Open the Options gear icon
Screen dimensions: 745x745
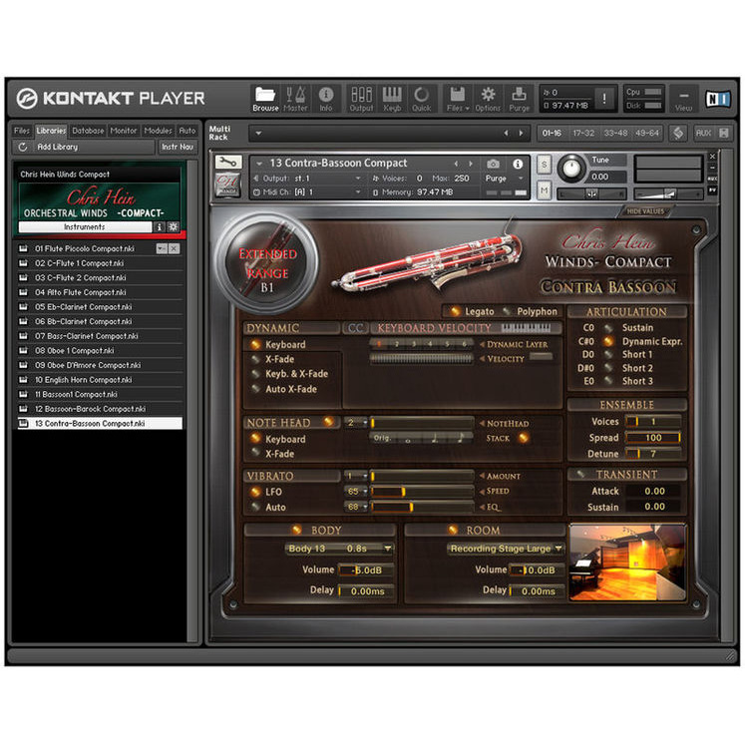pos(488,99)
